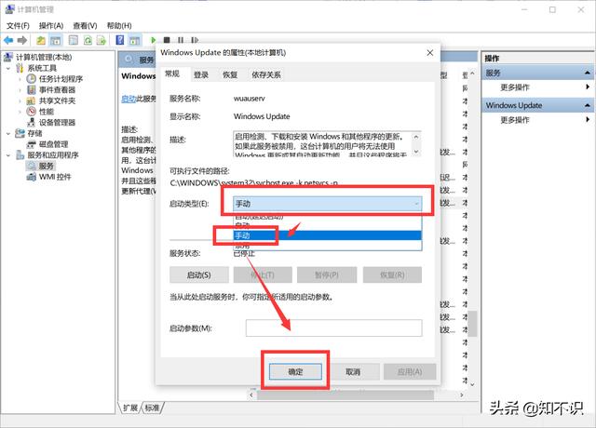Click the green Start service play icon
This screenshot has width=596, height=428.
pos(153,40)
